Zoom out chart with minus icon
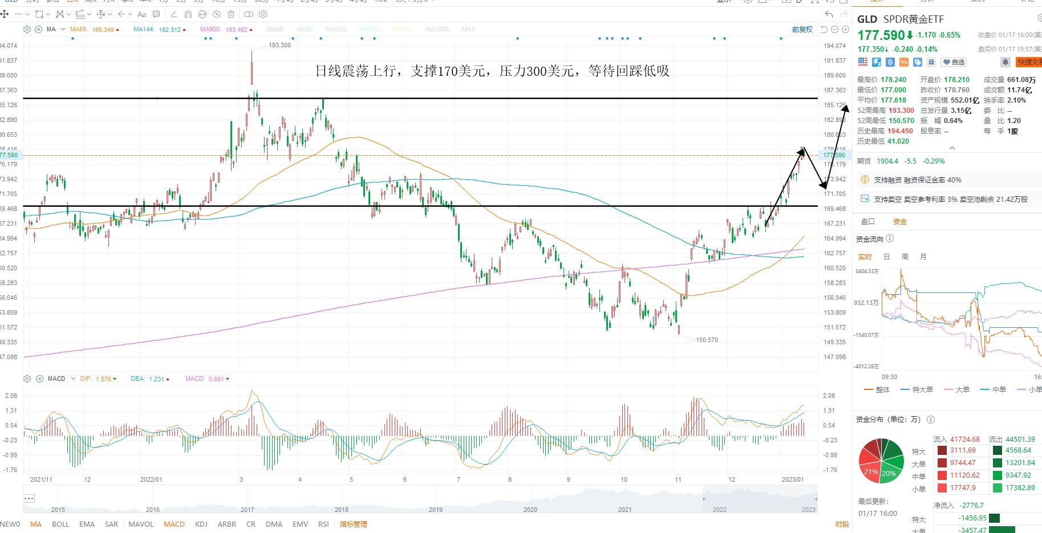This screenshot has height=533, width=1042. coord(834,29)
